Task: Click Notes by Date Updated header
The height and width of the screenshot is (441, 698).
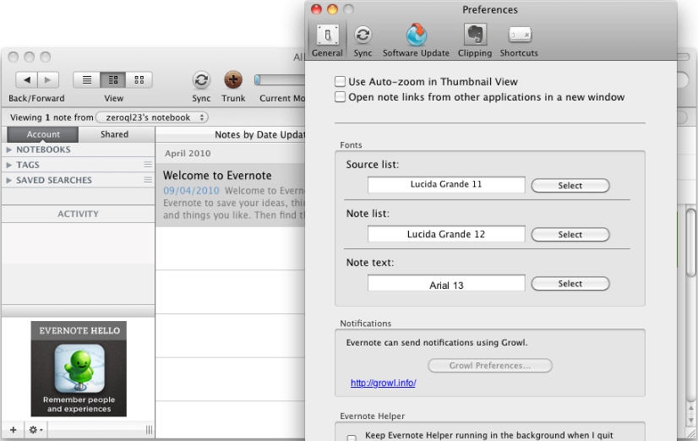Action: (x=259, y=135)
